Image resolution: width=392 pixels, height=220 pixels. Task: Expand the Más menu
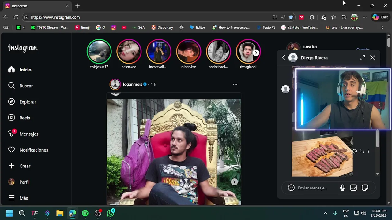tap(18, 198)
